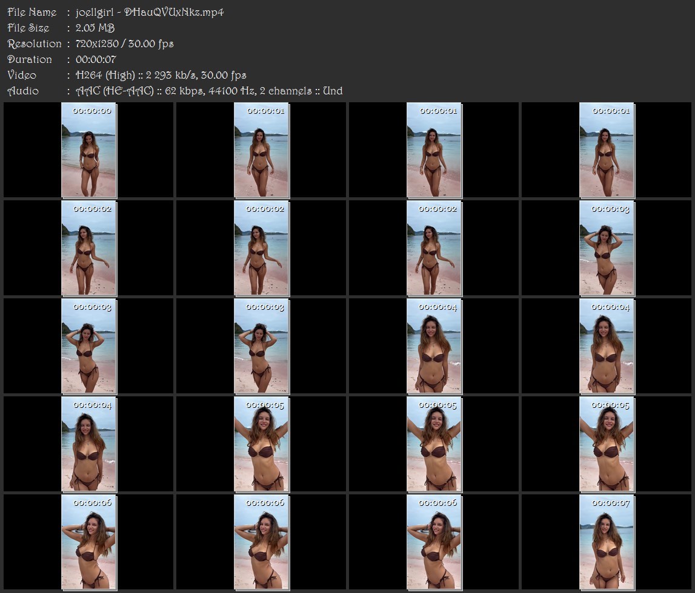Click the duration value 00:00:07

click(96, 59)
